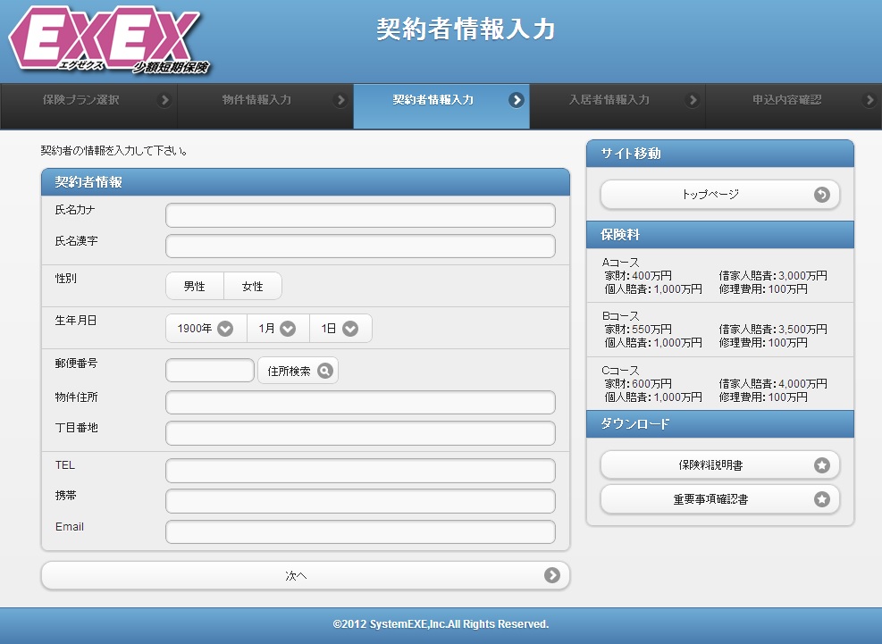Select 女性 gender option
Image resolution: width=882 pixels, height=644 pixels.
tap(253, 287)
